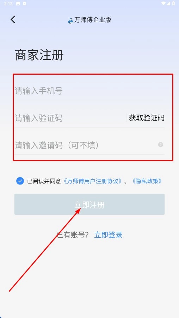This screenshot has width=179, height=318.
Task: Tap the Wi-Fi status icon
Action: (163, 4)
